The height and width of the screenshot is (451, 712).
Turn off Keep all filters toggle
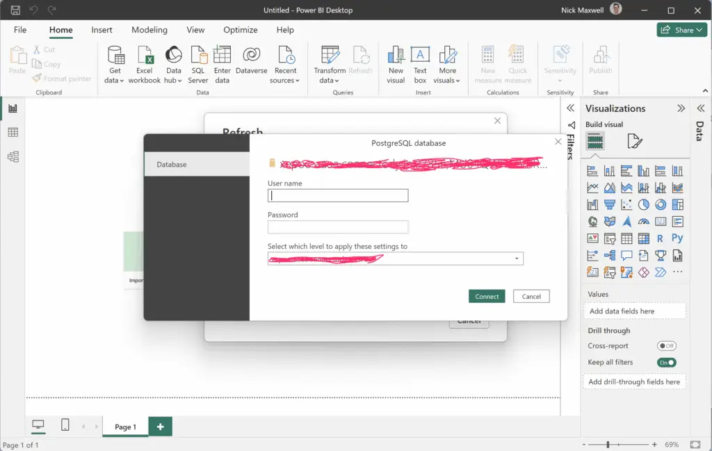pos(666,363)
